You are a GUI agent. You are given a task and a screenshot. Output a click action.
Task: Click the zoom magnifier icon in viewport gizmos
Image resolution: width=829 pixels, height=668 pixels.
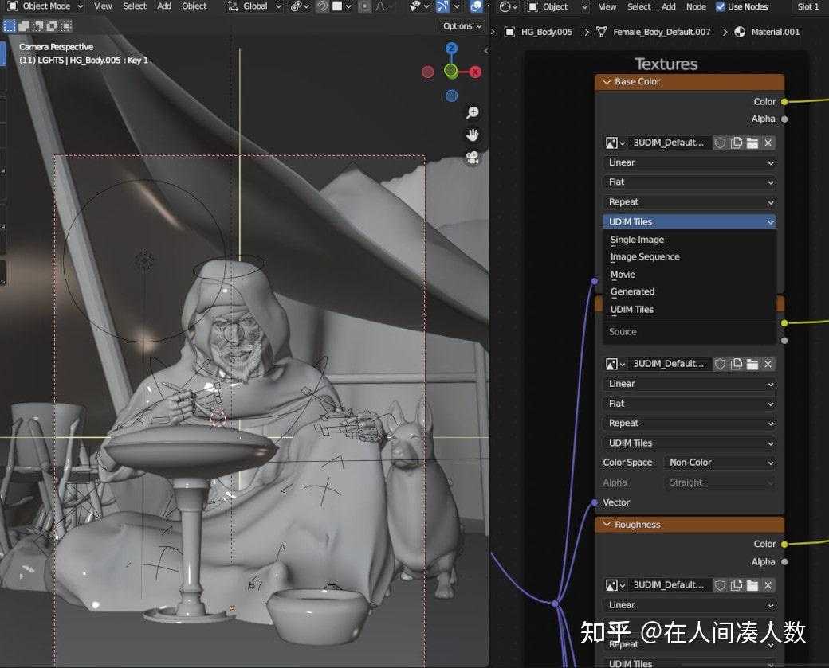pyautogui.click(x=473, y=112)
